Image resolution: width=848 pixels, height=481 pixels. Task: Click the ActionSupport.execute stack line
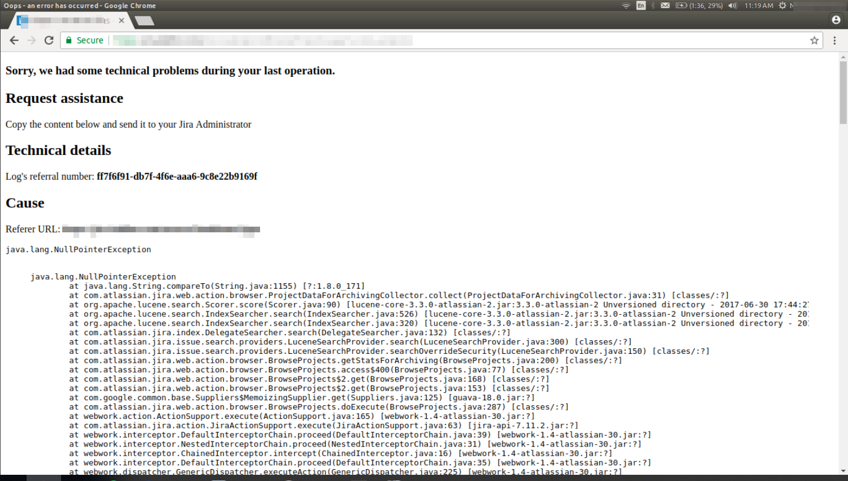point(302,416)
